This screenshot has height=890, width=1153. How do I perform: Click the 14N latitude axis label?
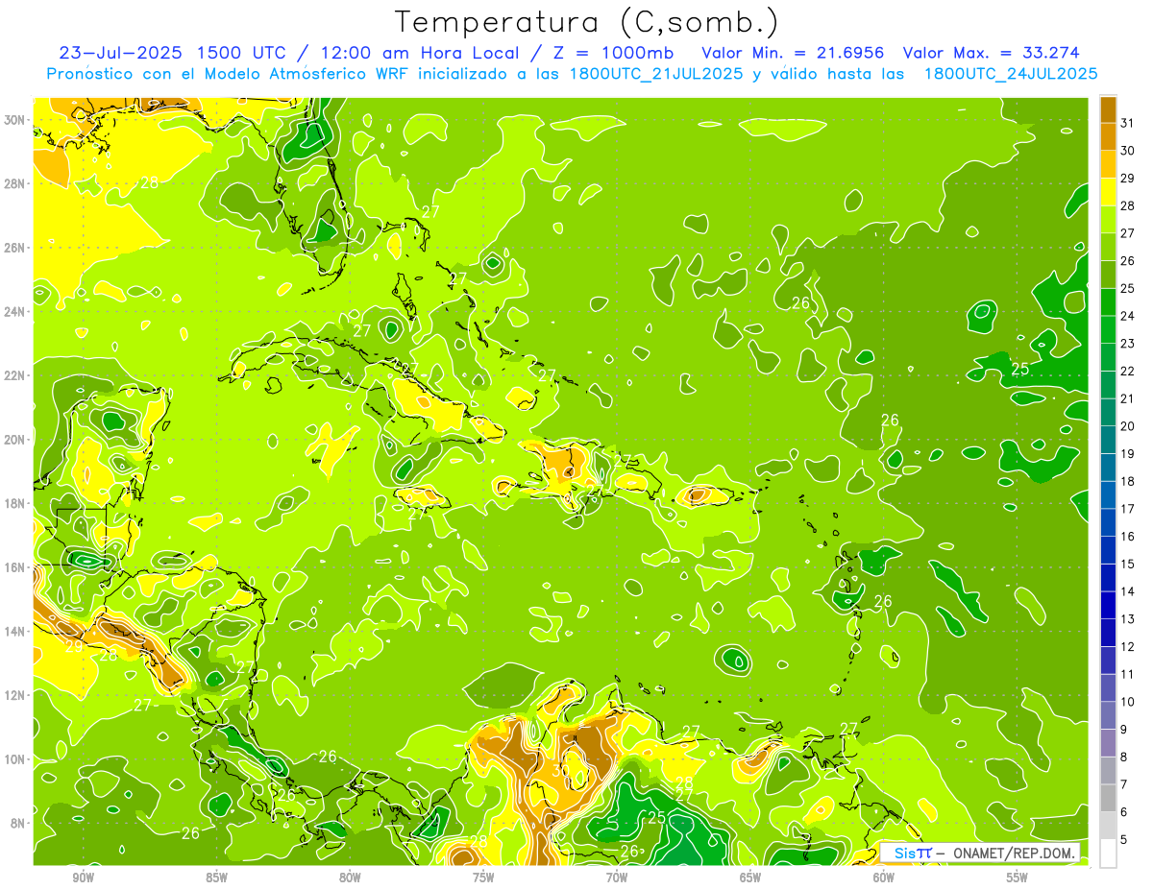(x=16, y=632)
